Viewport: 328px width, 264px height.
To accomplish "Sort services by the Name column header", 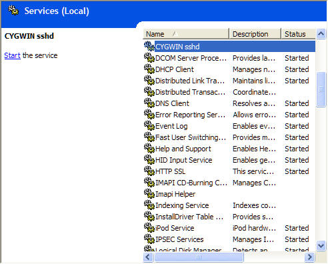I will [186, 34].
